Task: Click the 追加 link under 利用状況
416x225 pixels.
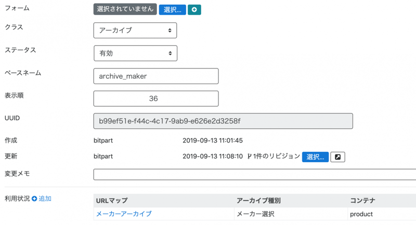Action: tap(45, 199)
